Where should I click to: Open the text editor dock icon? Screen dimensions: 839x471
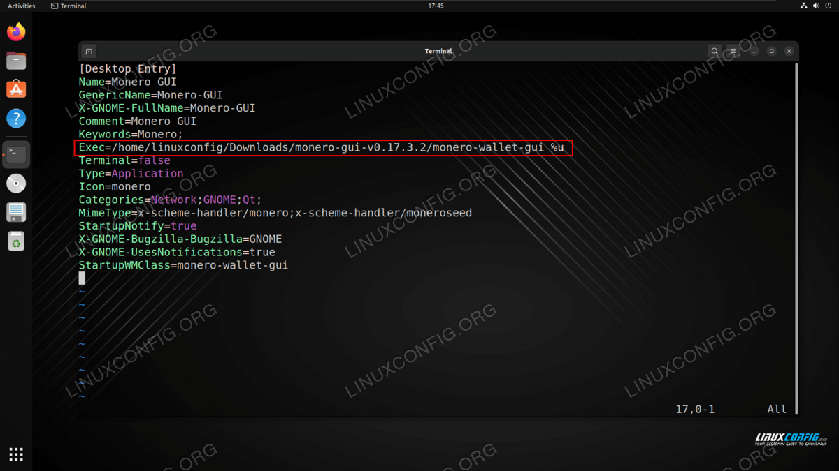pyautogui.click(x=16, y=212)
